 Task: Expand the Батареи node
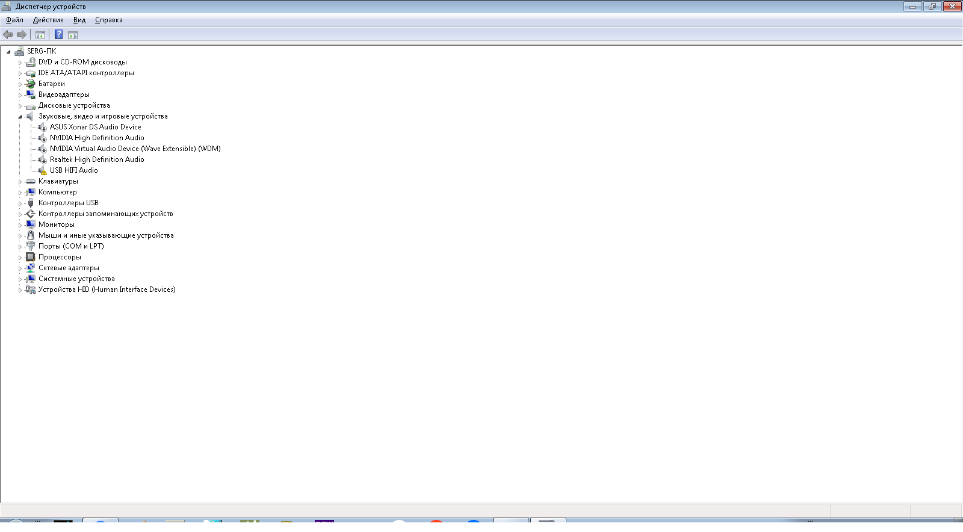point(20,84)
